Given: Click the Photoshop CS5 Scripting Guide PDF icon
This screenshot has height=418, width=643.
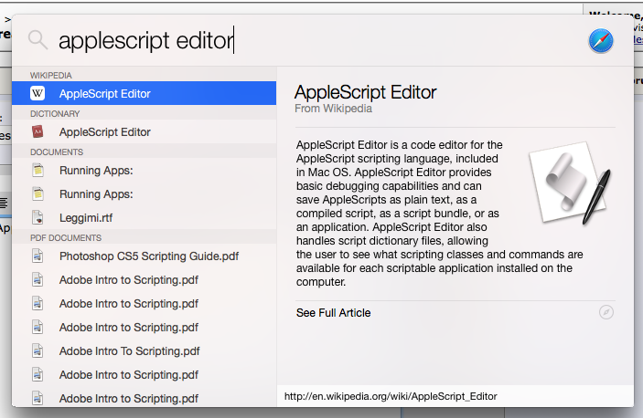Looking at the screenshot, I should click(x=38, y=256).
